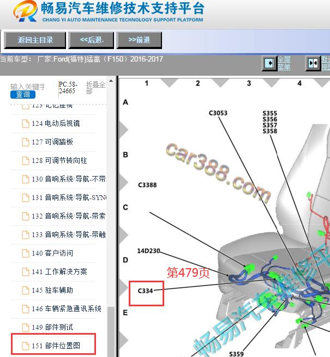The height and width of the screenshot is (357, 330).
Task: Click the C334 connector label
Action: point(146,291)
